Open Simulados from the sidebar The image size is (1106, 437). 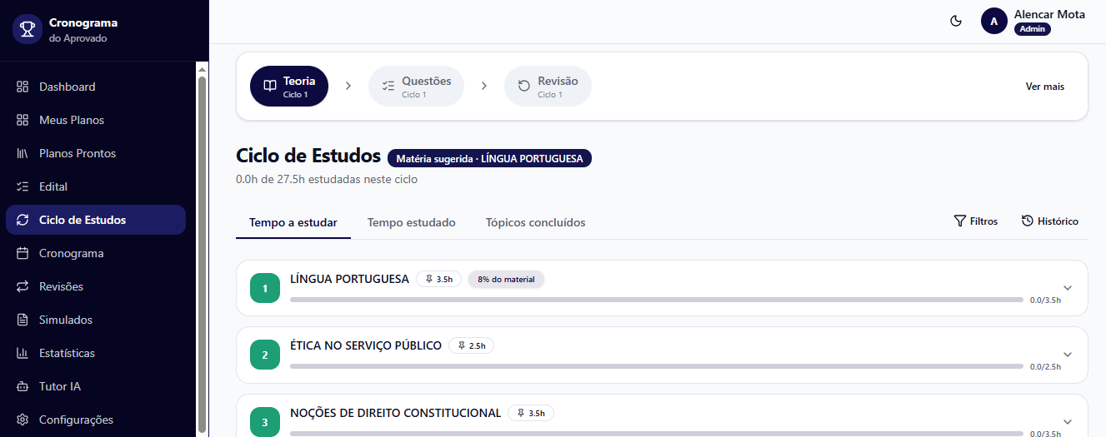pos(96,320)
